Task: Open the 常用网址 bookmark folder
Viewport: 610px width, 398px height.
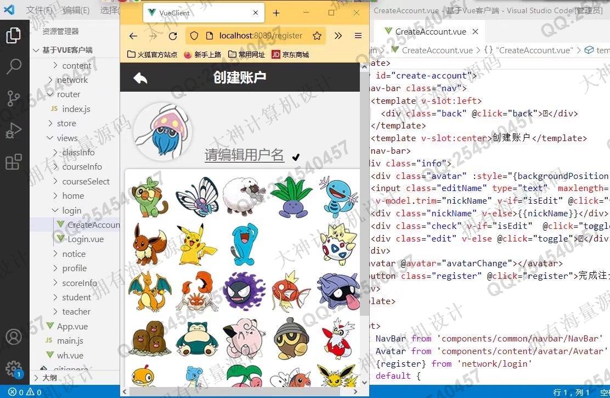Action: [x=247, y=54]
